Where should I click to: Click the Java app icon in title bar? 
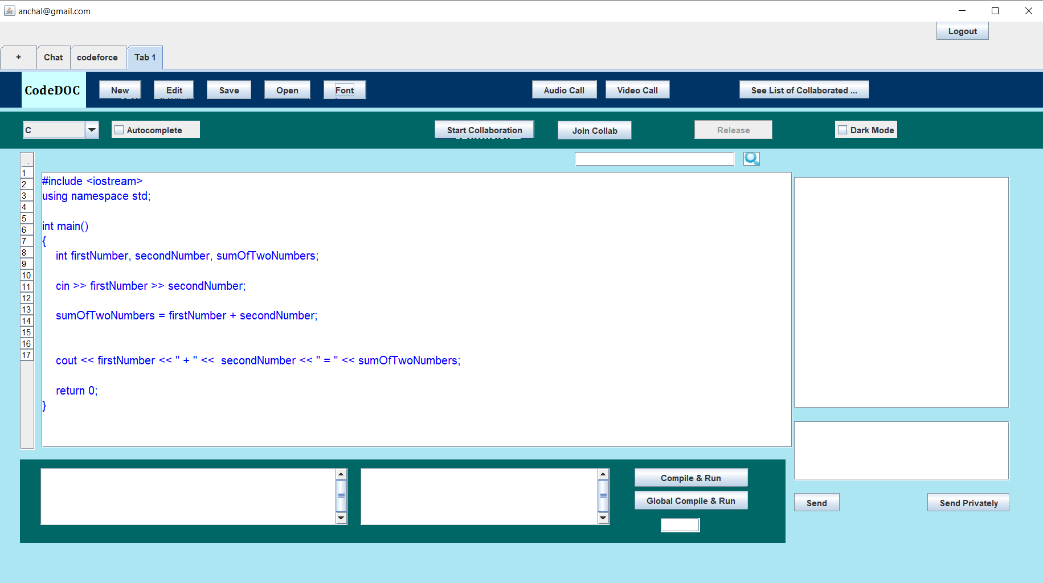[9, 11]
